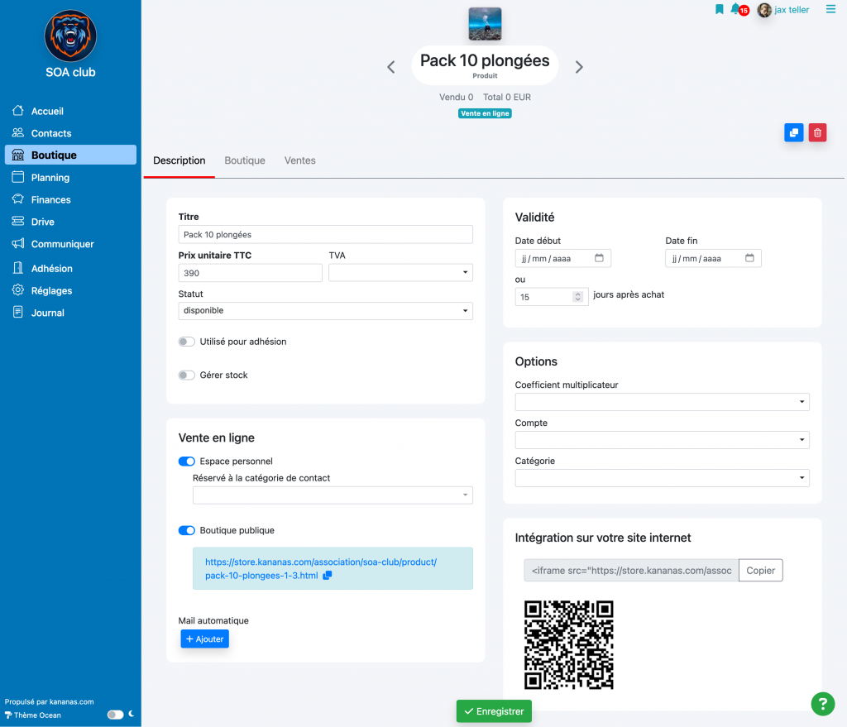Image resolution: width=847 pixels, height=727 pixels.
Task: Open notifications bell with 15 badge
Action: tap(739, 9)
